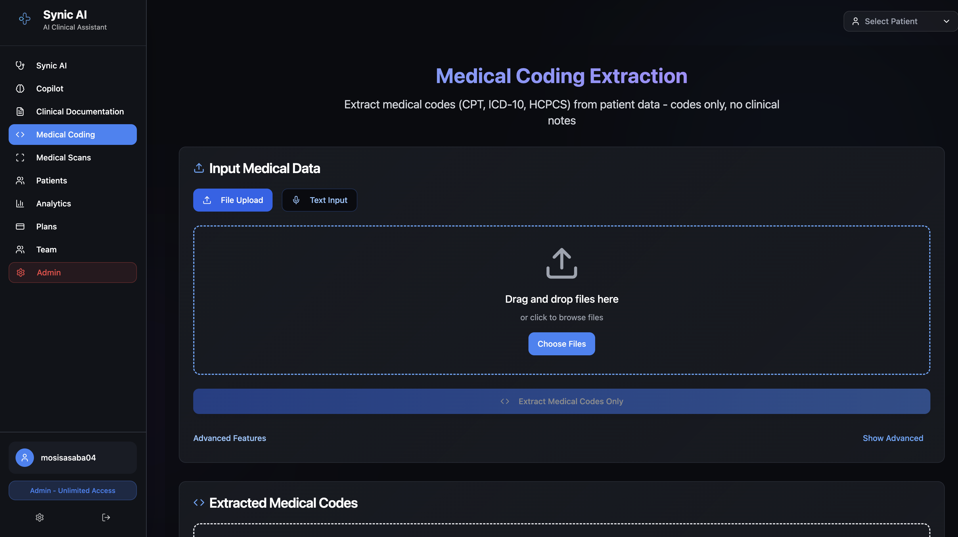Click the Clinical Documentation document icon
Screen dimensions: 958x537
[x=20, y=111]
